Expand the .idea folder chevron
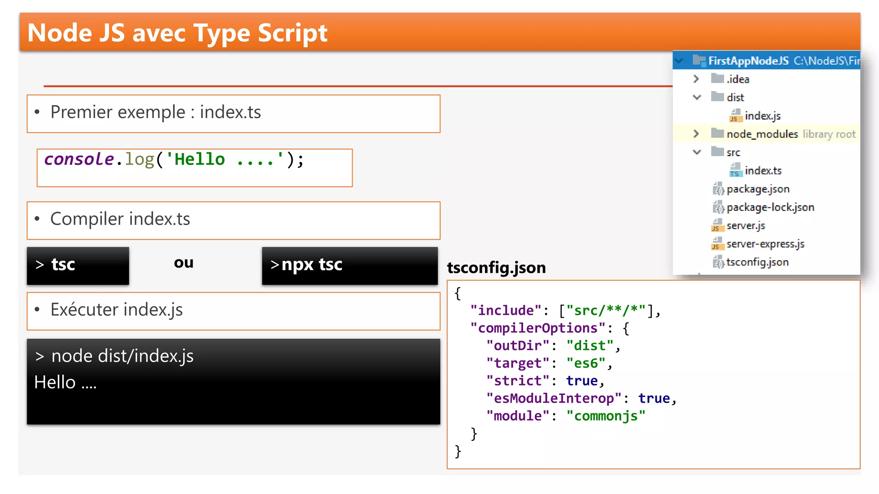The height and width of the screenshot is (494, 879). pyautogui.click(x=696, y=79)
